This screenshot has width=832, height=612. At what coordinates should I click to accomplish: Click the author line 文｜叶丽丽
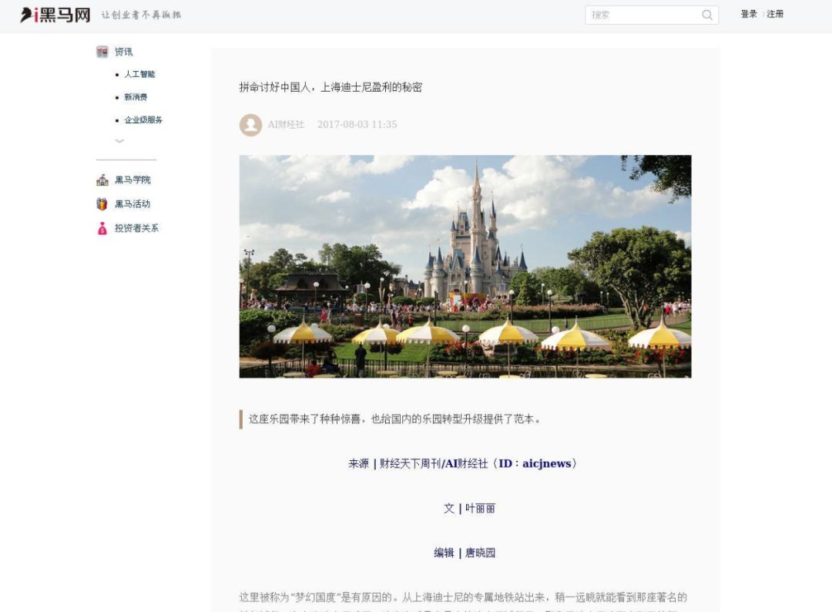(470, 509)
